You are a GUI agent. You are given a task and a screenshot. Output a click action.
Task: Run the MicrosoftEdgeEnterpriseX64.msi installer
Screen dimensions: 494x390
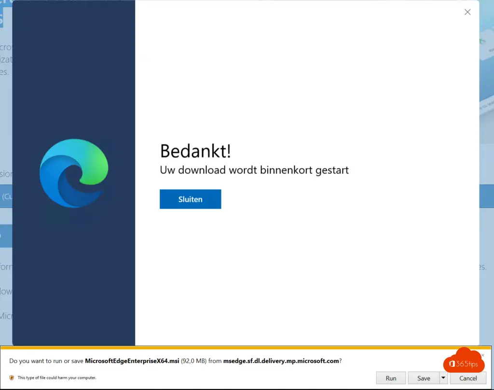(391, 378)
